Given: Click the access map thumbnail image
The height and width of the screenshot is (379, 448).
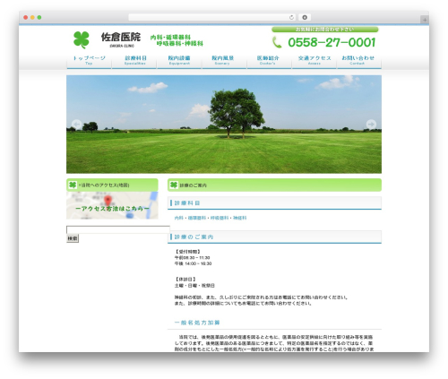Looking at the screenshot, I should click(112, 205).
